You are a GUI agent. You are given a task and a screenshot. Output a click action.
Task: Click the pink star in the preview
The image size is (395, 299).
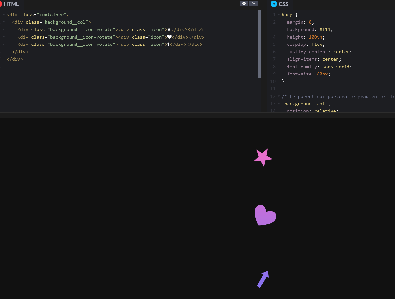[x=263, y=158]
